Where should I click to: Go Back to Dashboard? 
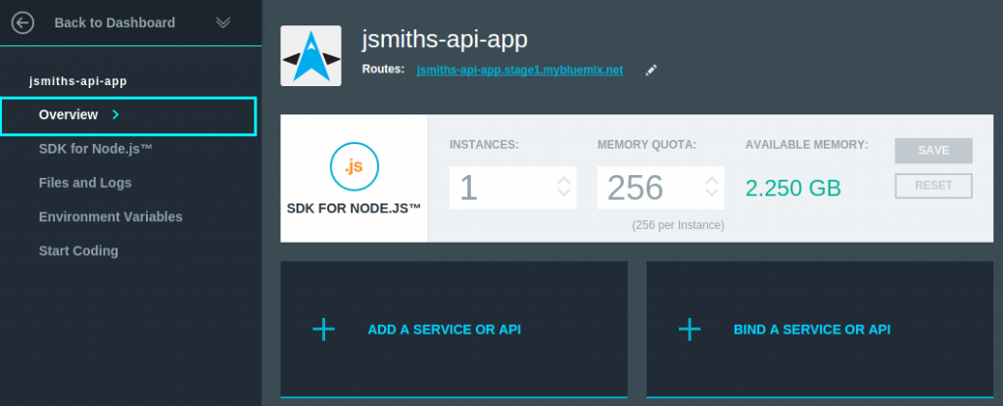[x=115, y=23]
